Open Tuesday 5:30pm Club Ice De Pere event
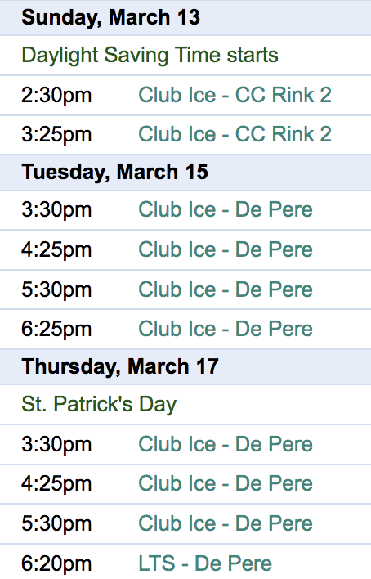The width and height of the screenshot is (371, 579). (226, 289)
